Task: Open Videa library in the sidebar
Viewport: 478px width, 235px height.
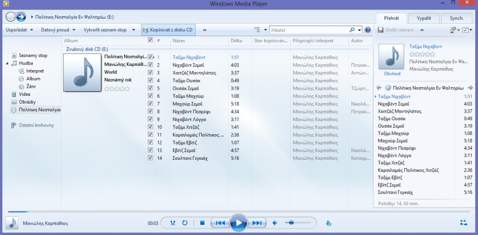Action: pos(24,94)
